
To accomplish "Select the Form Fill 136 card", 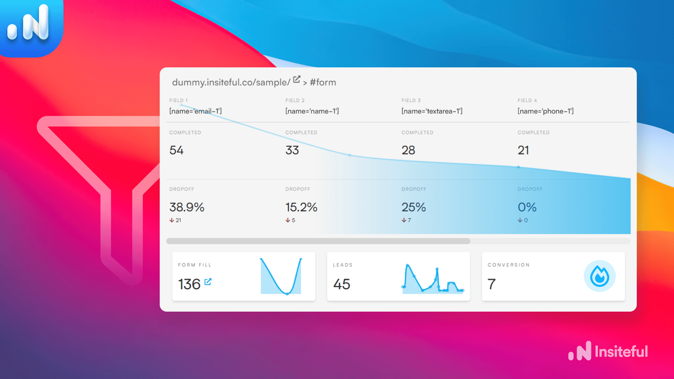I will pyautogui.click(x=243, y=276).
